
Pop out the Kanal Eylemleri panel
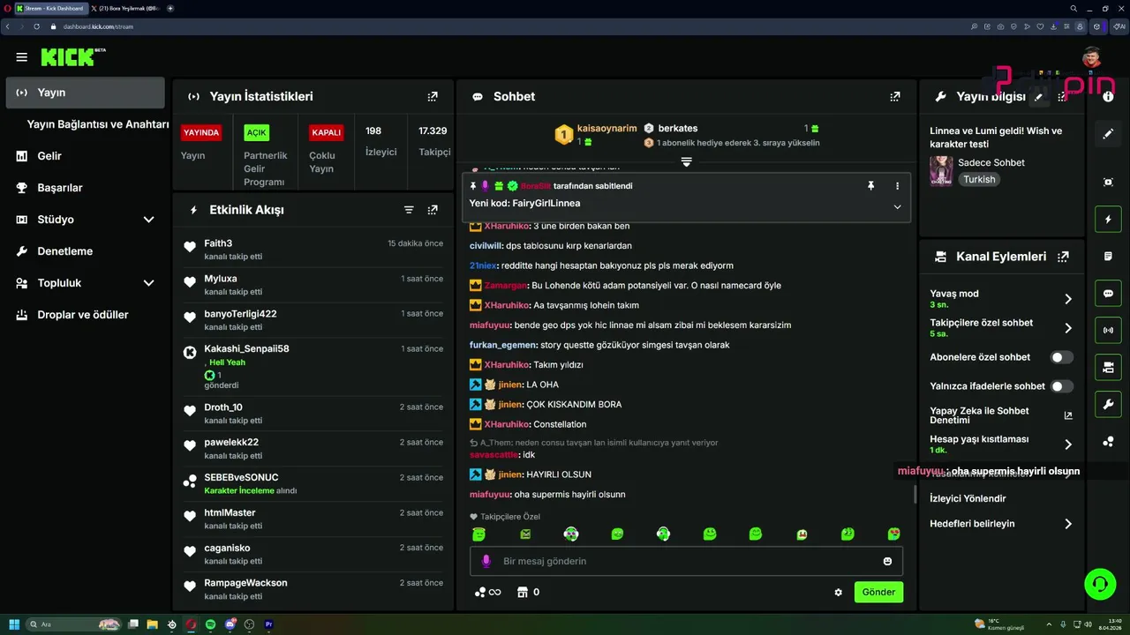[x=1063, y=257]
